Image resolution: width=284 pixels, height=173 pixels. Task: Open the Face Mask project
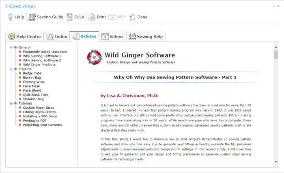click(x=31, y=86)
